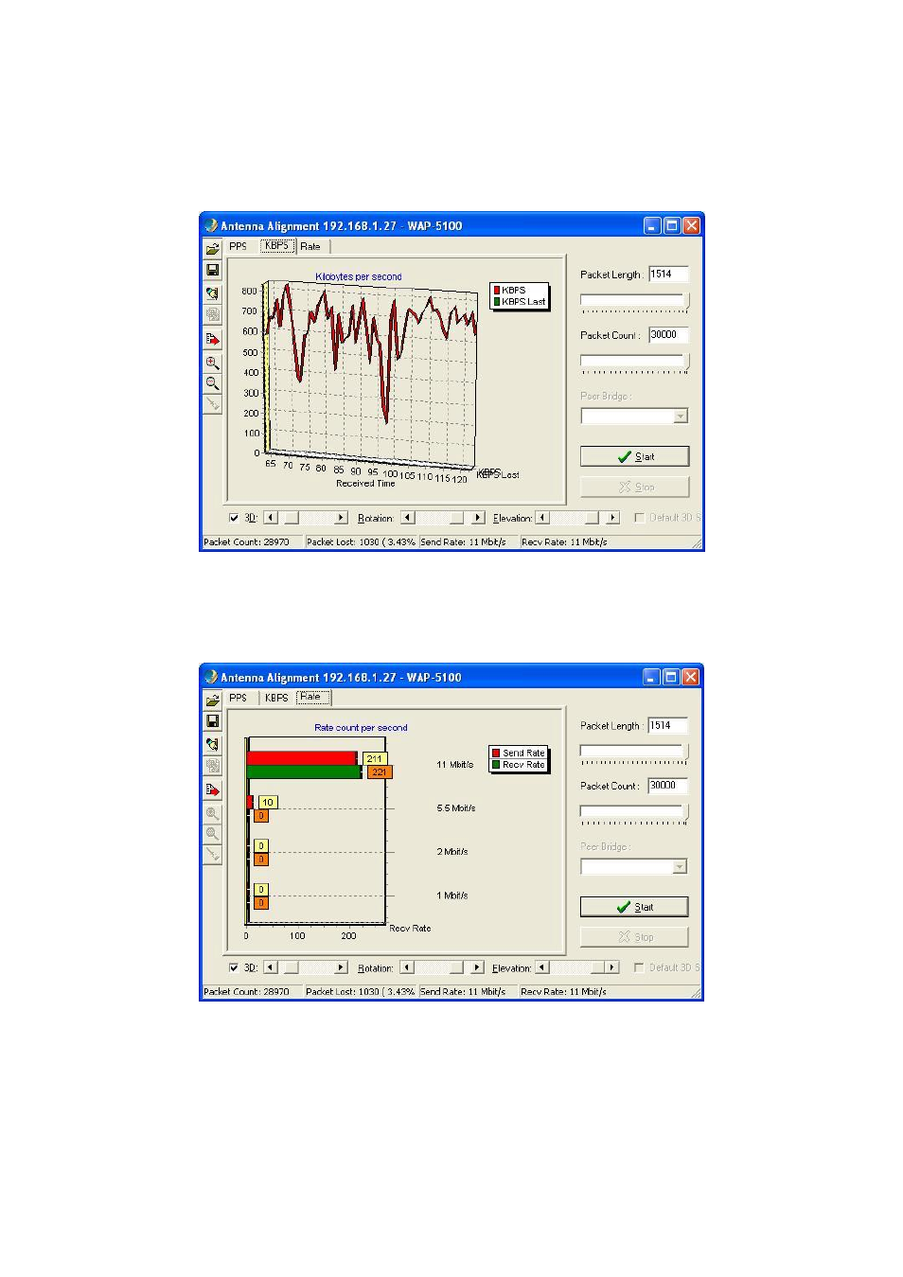903x1277 pixels.
Task: Click the greyed zoom out magnifier in the Rate window
Action: click(x=212, y=835)
